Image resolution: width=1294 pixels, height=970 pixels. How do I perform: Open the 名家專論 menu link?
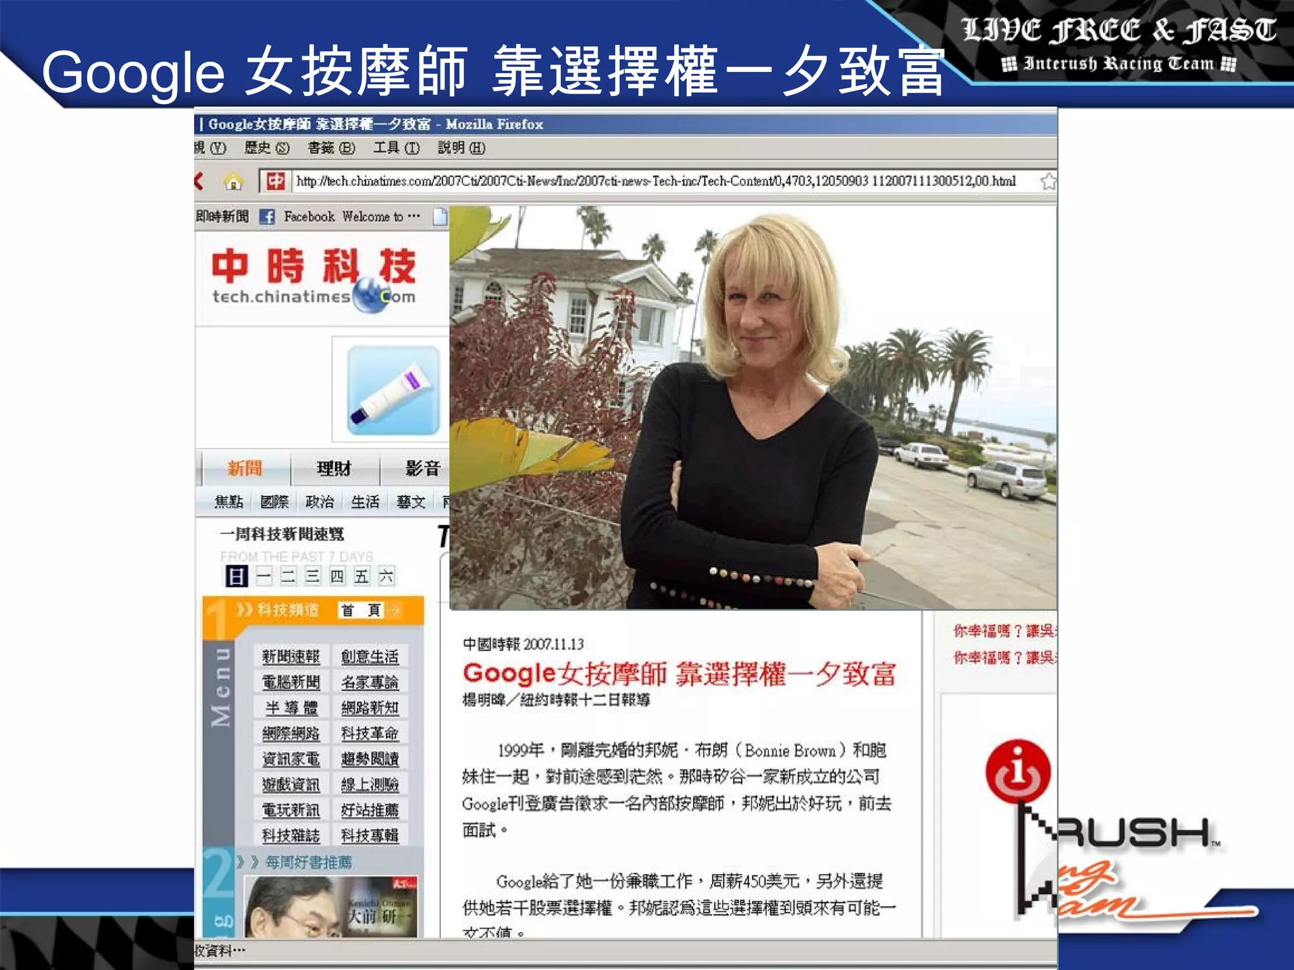(370, 682)
